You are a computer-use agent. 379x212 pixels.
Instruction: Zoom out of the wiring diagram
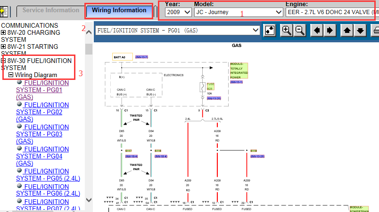pyautogui.click(x=300, y=31)
